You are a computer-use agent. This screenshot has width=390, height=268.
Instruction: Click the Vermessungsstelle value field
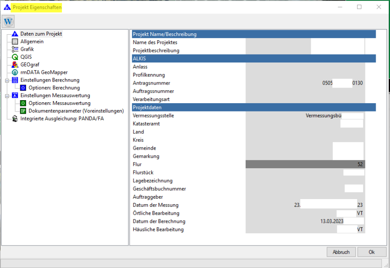(x=305, y=116)
